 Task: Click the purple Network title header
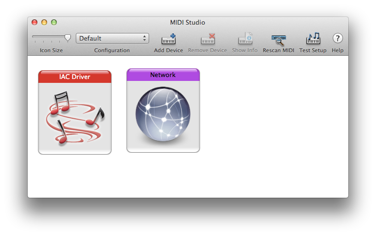click(163, 75)
